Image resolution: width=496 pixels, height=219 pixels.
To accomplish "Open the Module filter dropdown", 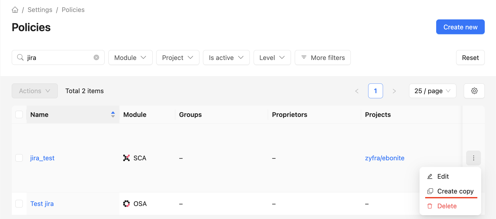I will pos(130,57).
